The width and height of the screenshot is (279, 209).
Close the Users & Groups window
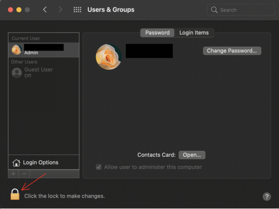(x=10, y=10)
